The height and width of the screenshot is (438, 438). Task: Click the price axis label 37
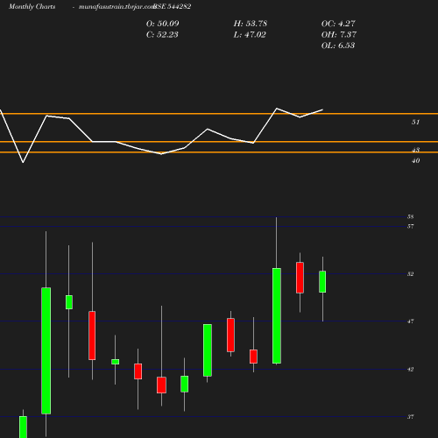click(410, 417)
